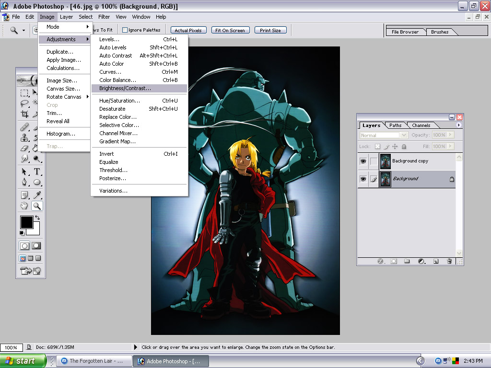The height and width of the screenshot is (368, 491).
Task: Switch to Standard edit mode
Action: coord(24,246)
